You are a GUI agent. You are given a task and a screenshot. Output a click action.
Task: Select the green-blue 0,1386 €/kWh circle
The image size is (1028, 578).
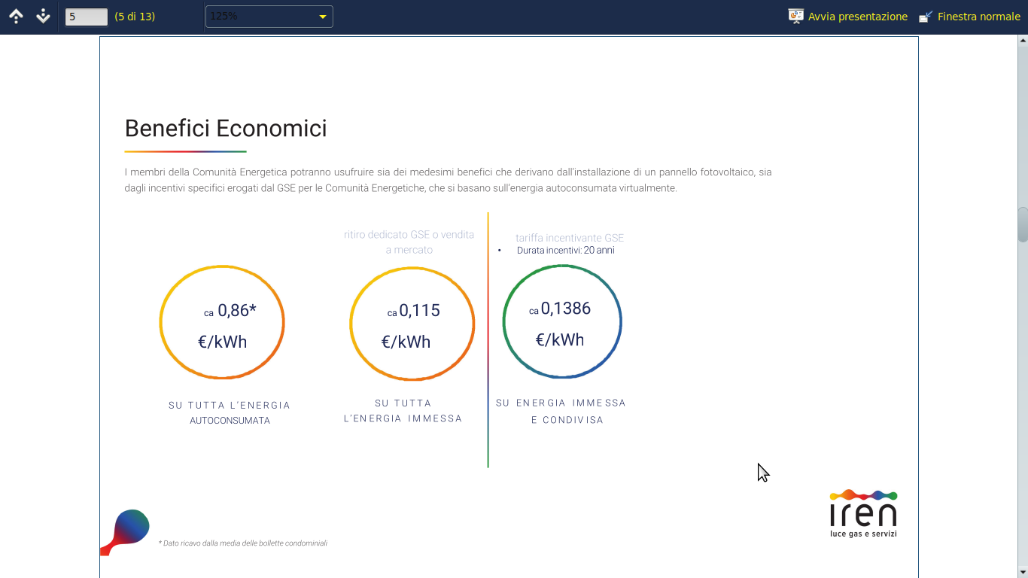click(x=562, y=321)
